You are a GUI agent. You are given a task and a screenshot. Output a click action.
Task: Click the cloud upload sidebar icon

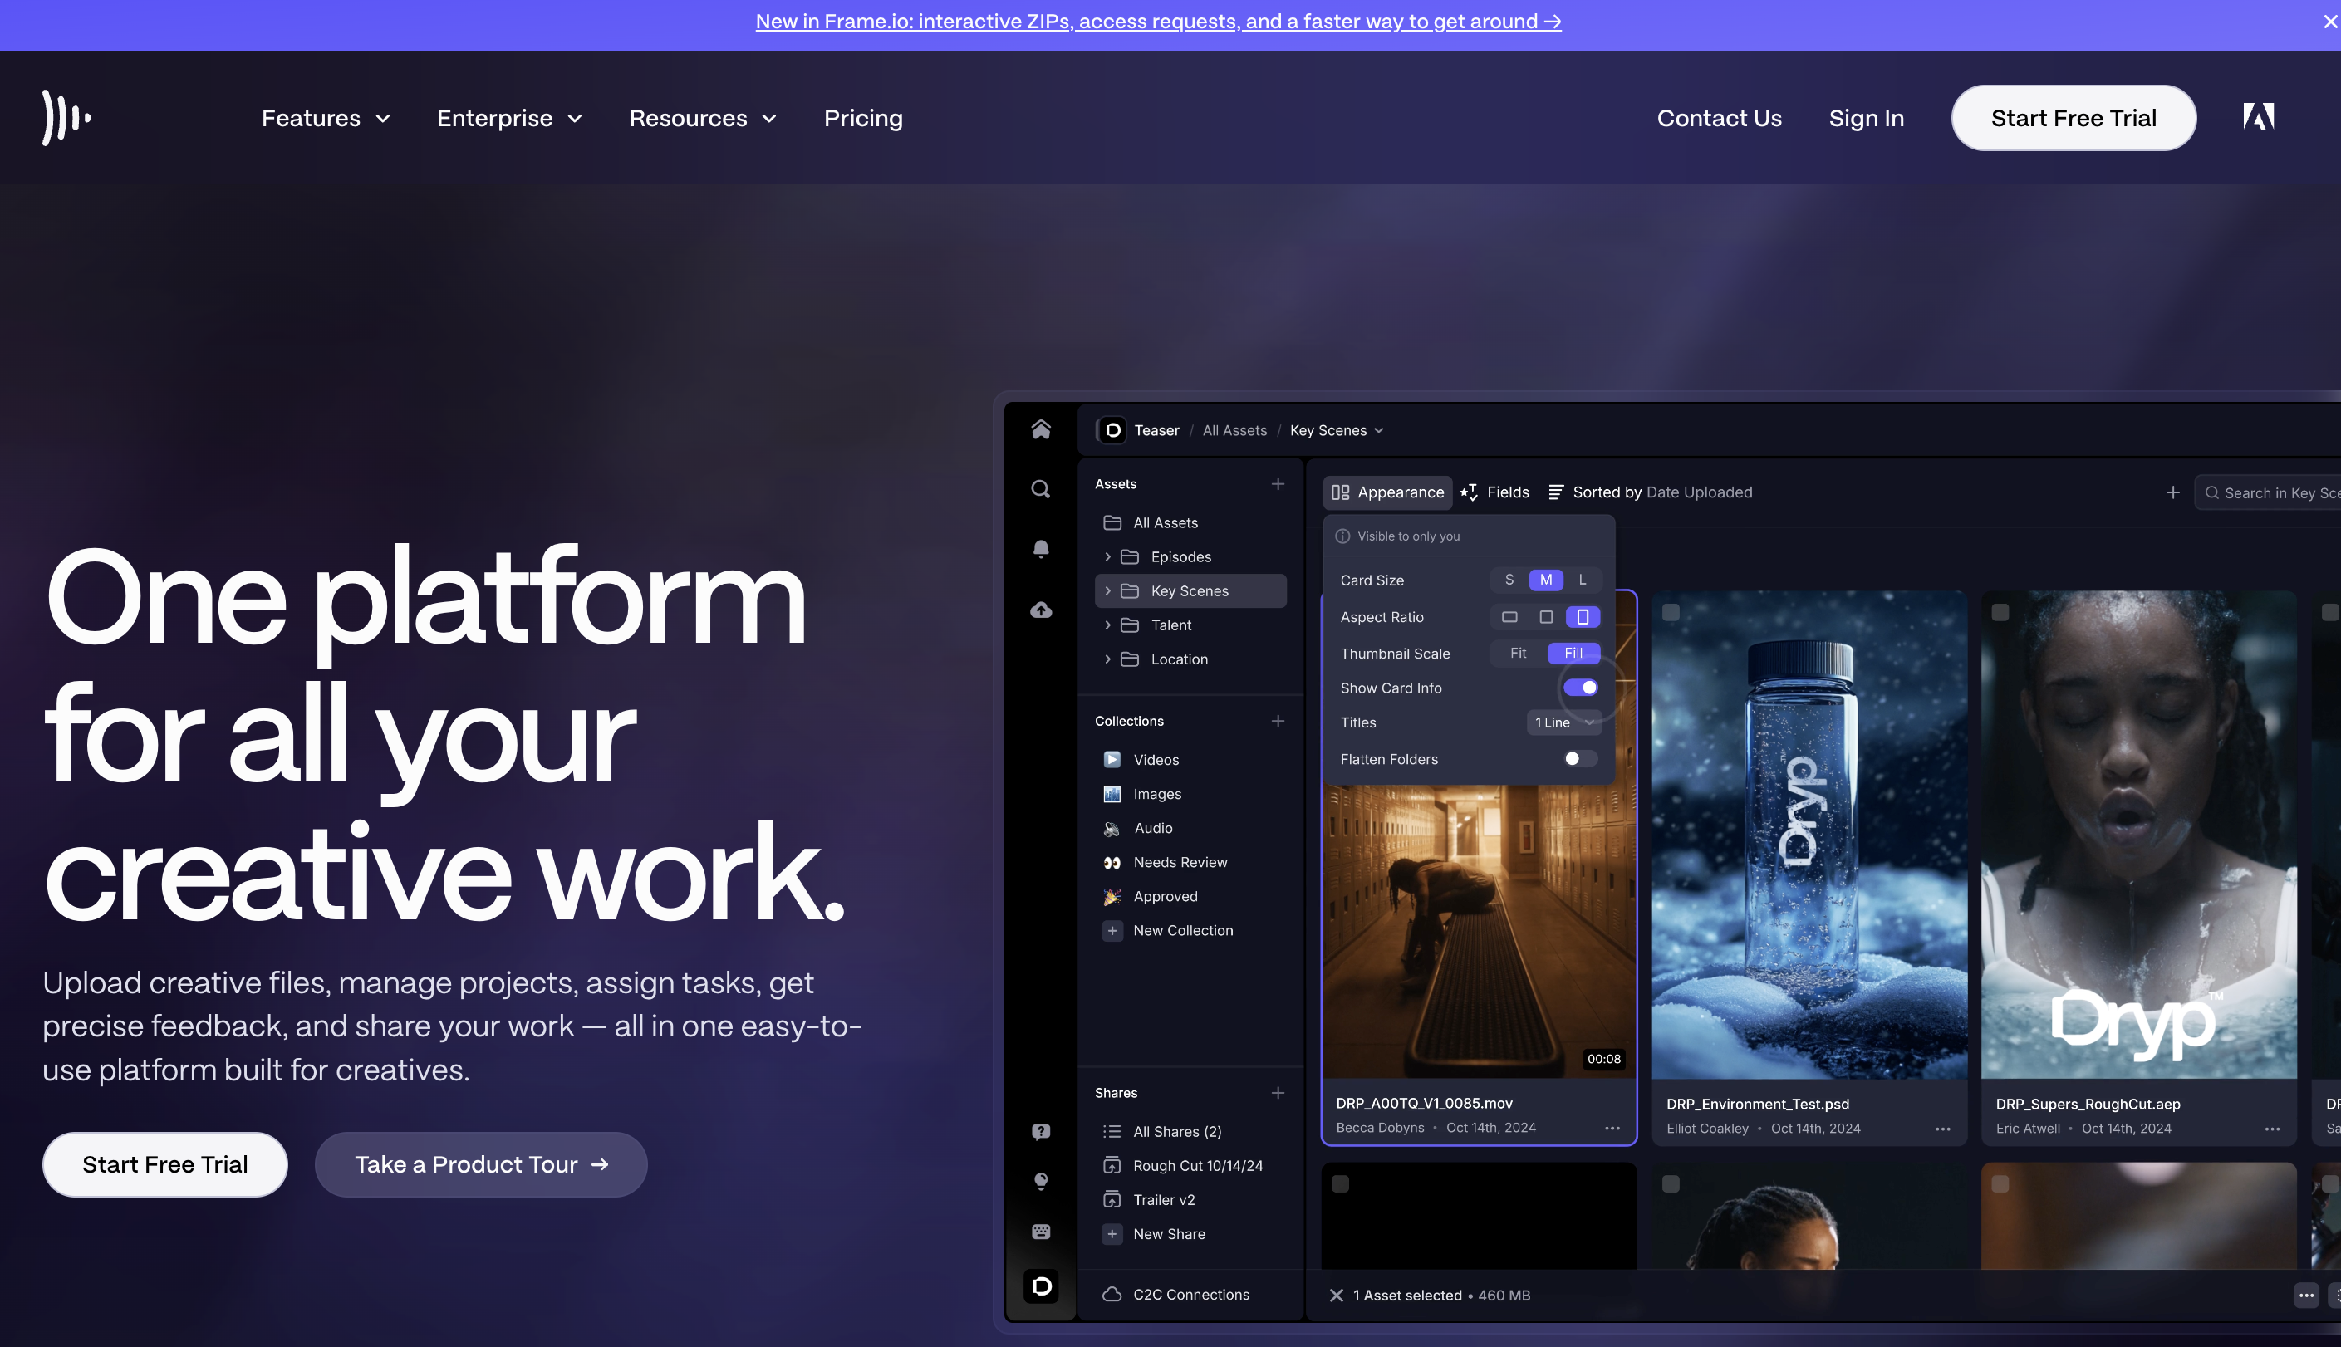(1041, 610)
